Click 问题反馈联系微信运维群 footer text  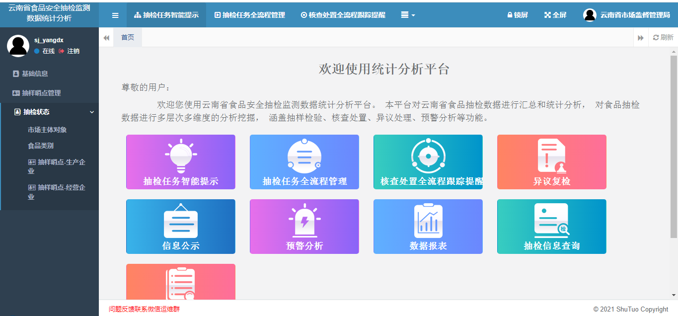145,309
